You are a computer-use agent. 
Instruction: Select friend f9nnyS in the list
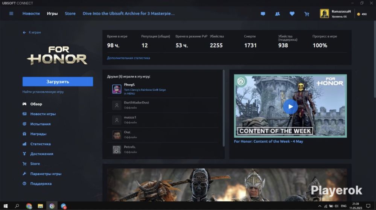tap(163, 89)
